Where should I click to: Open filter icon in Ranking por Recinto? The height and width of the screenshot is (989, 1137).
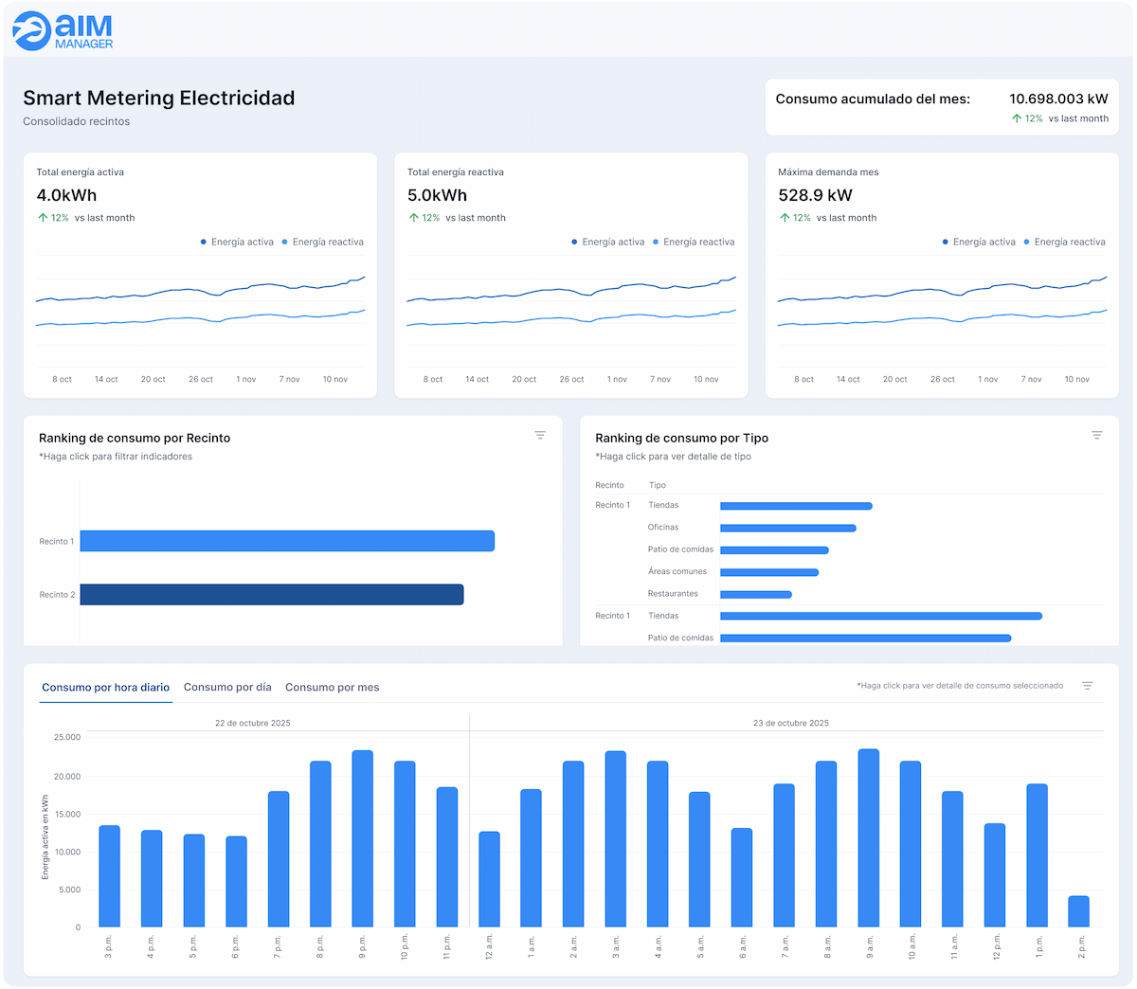click(540, 435)
